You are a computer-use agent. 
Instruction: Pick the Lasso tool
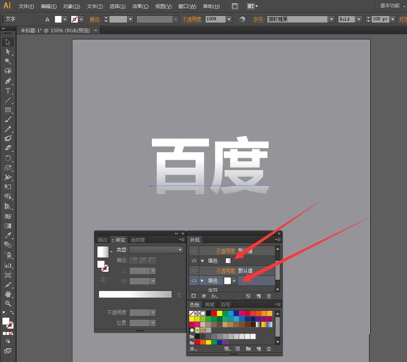(x=8, y=71)
